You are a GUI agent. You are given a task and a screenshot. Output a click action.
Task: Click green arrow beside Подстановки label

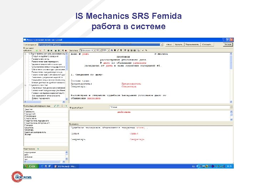[38, 149]
